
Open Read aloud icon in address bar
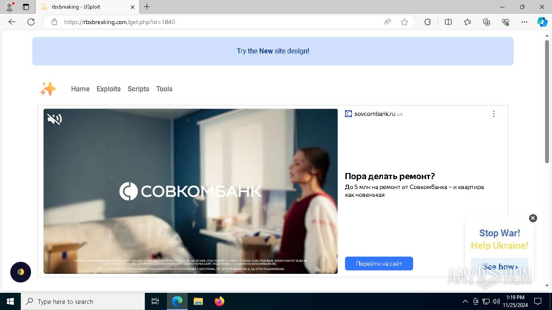pyautogui.click(x=387, y=22)
